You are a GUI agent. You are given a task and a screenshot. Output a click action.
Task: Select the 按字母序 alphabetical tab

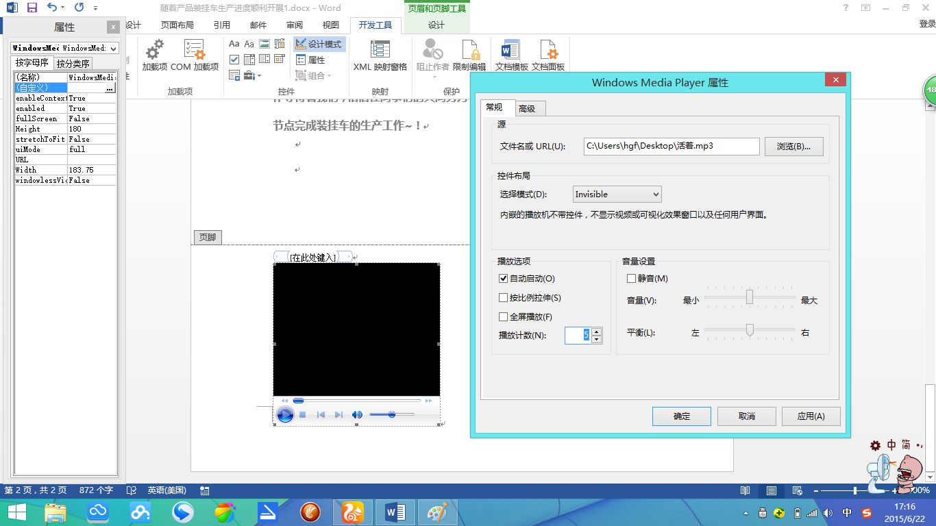pyautogui.click(x=33, y=63)
